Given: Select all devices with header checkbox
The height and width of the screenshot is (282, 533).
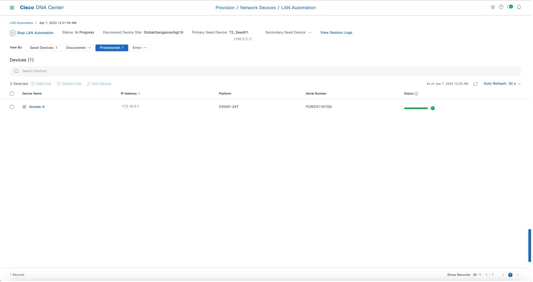Looking at the screenshot, I should click(x=12, y=94).
